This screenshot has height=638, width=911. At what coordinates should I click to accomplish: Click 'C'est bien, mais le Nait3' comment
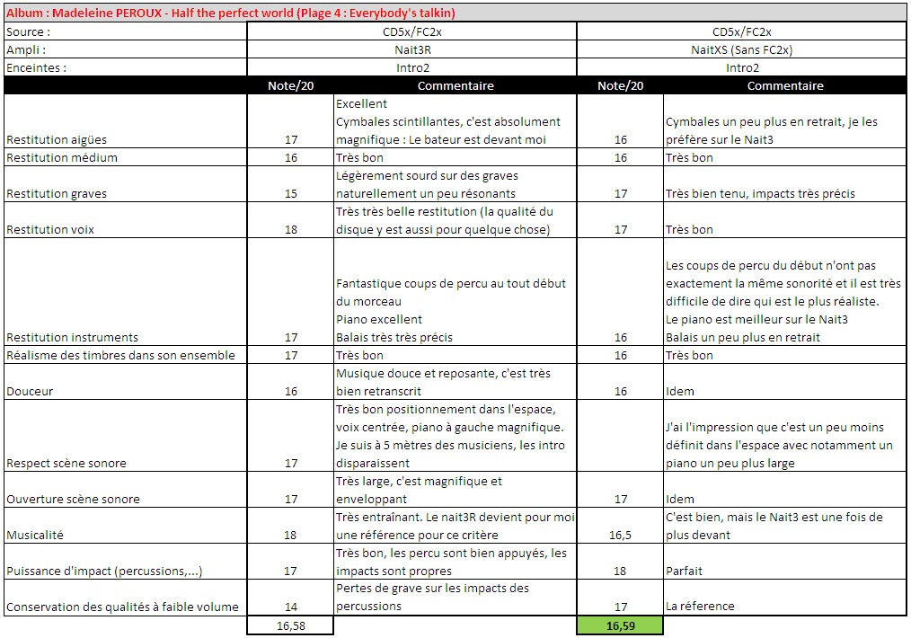[785, 526]
